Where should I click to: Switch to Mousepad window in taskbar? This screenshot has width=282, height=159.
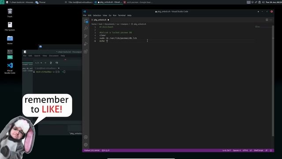point(20,2)
